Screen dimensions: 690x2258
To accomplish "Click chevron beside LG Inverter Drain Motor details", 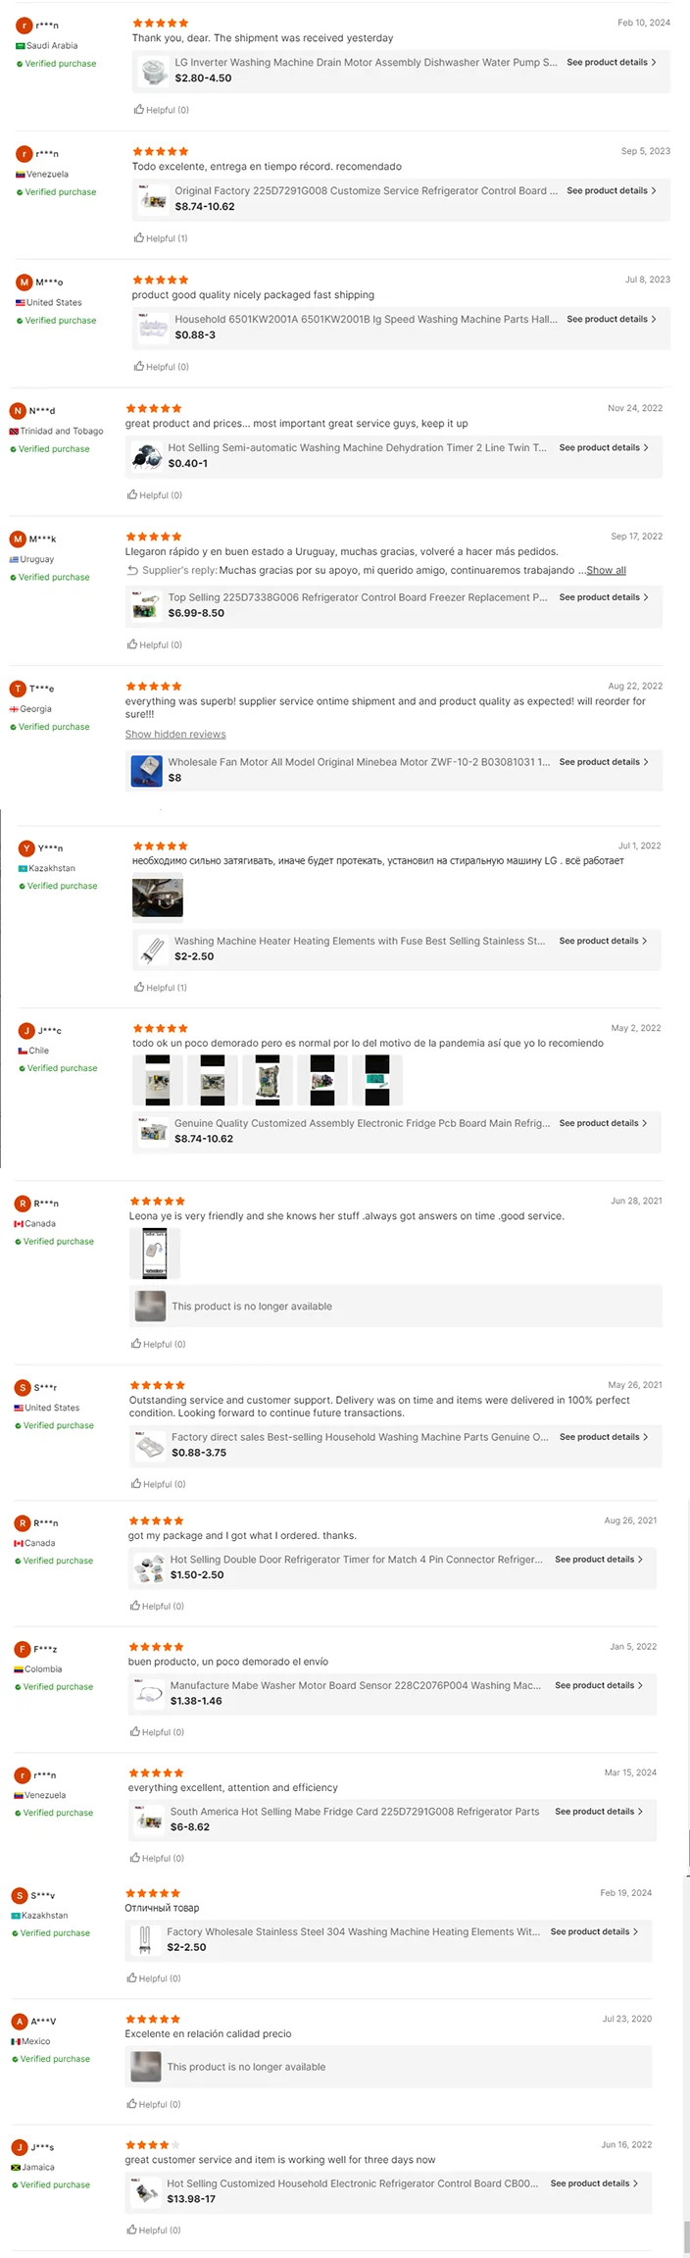I will [x=654, y=62].
